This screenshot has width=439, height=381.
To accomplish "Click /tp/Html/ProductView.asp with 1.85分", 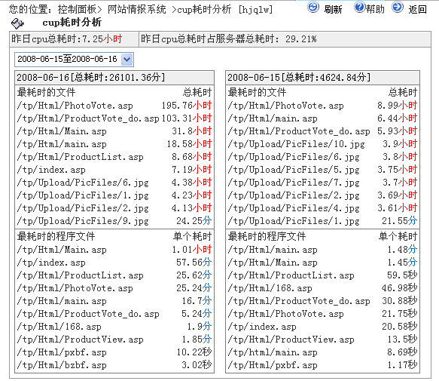I will (x=114, y=340).
